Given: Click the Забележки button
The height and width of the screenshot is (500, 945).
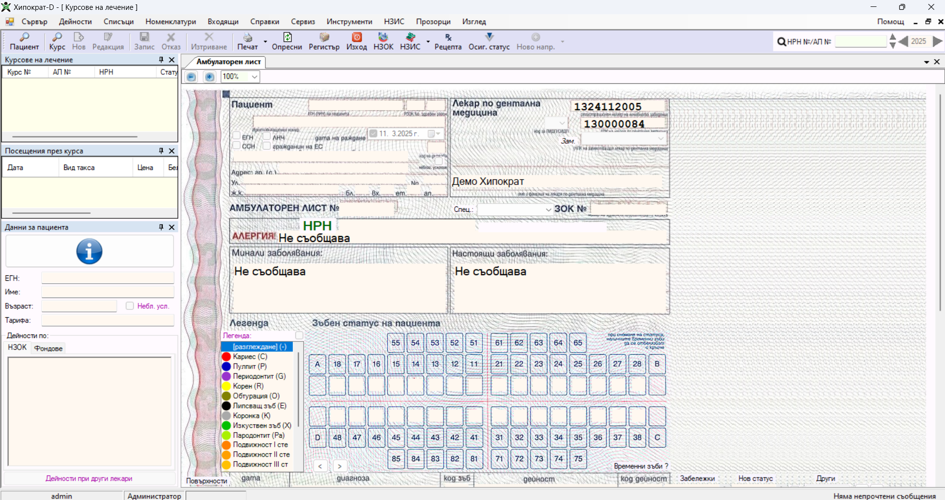Looking at the screenshot, I should pyautogui.click(x=697, y=478).
